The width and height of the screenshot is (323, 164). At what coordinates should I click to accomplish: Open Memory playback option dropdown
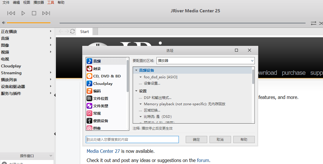(140, 104)
